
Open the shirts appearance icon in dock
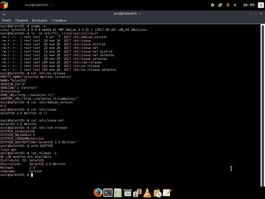pyautogui.click(x=137, y=193)
